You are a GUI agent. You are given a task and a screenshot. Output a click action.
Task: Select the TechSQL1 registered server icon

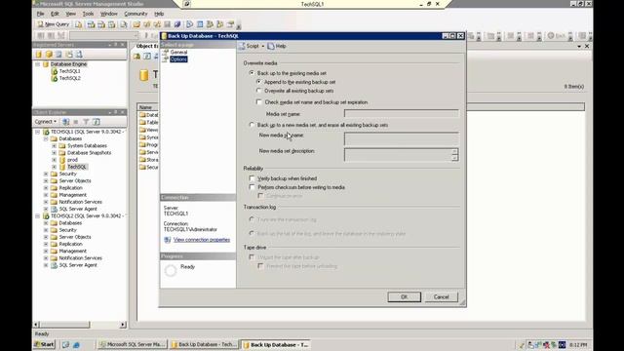(x=55, y=71)
